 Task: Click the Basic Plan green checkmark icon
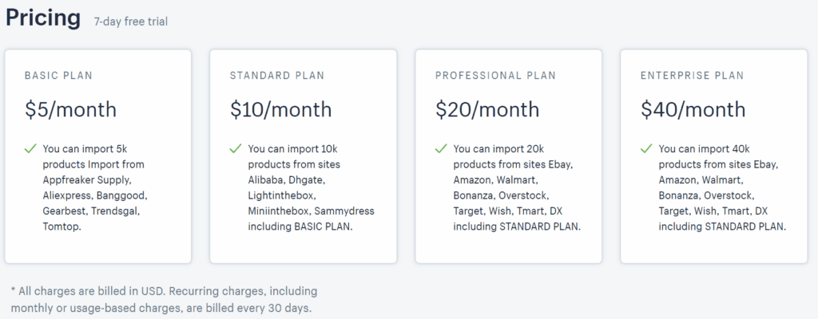[30, 149]
